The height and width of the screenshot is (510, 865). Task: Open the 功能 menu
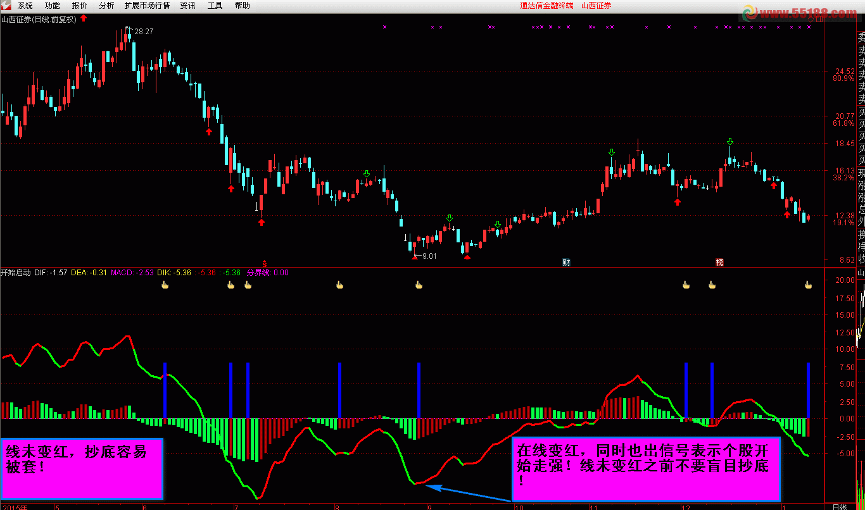[x=53, y=6]
